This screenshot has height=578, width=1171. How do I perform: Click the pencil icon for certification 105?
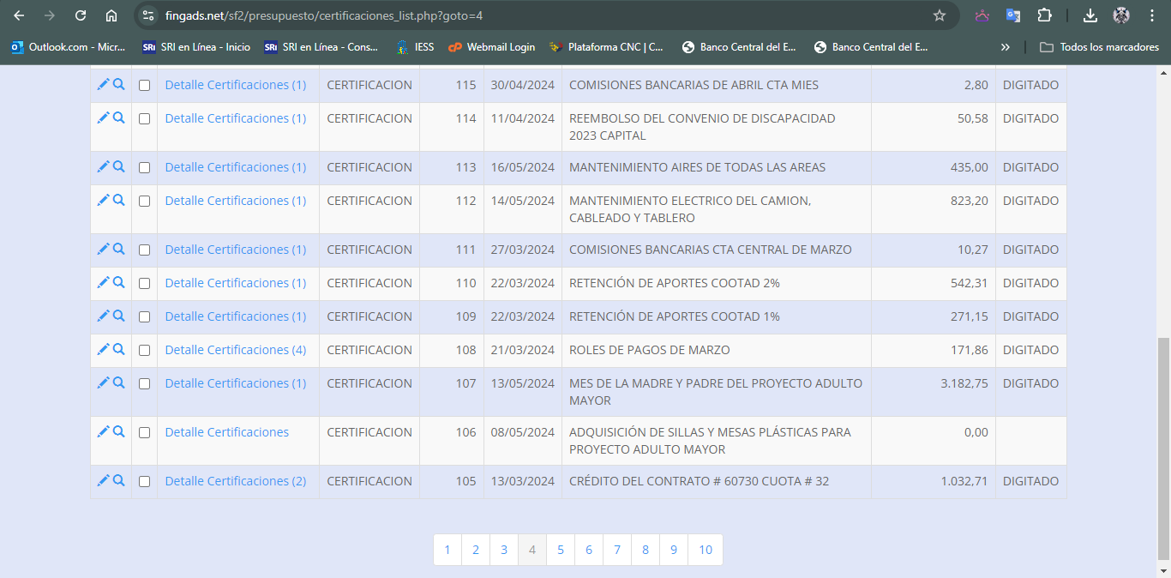pos(103,480)
